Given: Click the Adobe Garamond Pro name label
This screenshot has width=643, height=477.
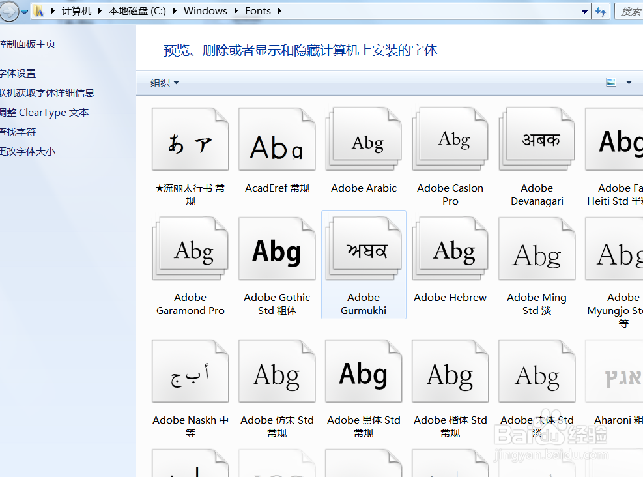Looking at the screenshot, I should (x=190, y=304).
